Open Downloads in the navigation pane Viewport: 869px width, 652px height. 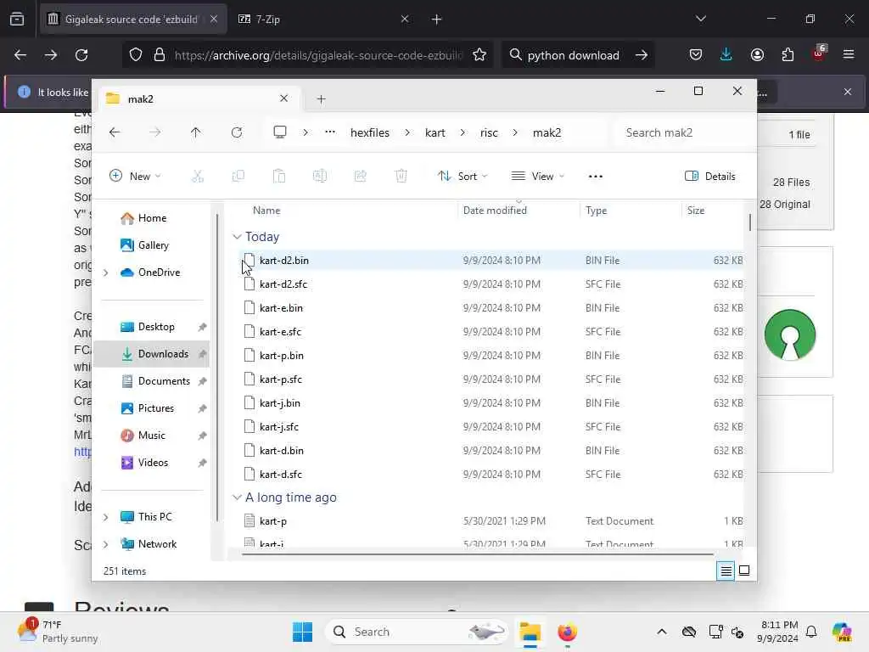(152, 354)
